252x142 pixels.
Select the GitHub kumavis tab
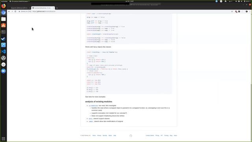pos(43,8)
